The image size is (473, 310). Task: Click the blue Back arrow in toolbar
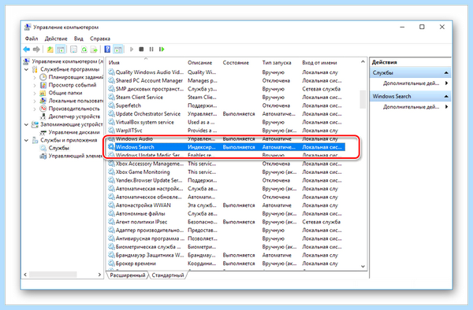pos(27,50)
